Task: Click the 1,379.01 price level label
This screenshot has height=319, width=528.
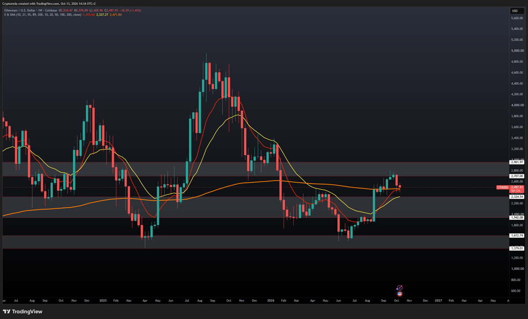Action: [x=517, y=249]
